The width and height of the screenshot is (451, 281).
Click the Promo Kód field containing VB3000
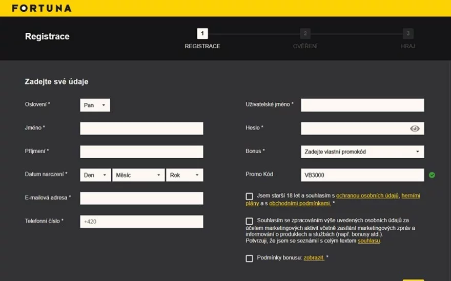362,175
